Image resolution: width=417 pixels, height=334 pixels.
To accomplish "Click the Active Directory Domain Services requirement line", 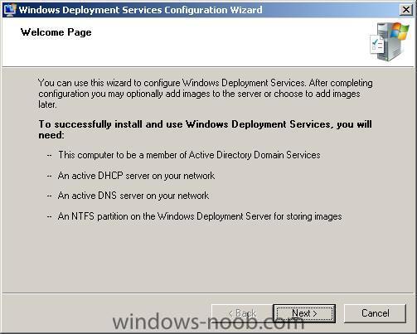I will [x=189, y=155].
